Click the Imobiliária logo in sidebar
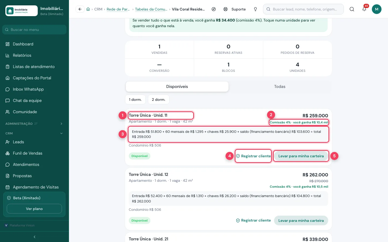 click(x=22, y=11)
